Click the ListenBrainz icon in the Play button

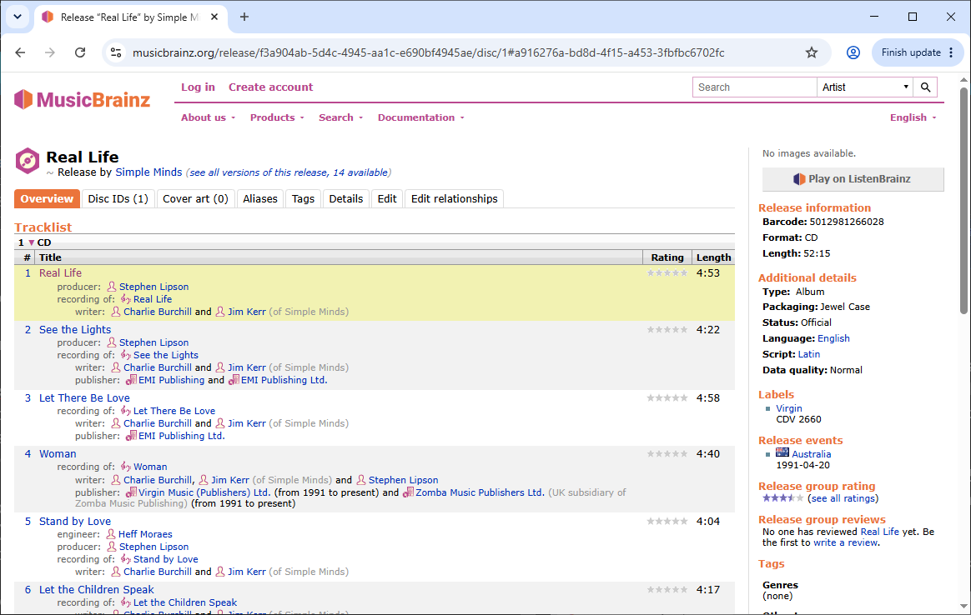click(799, 179)
